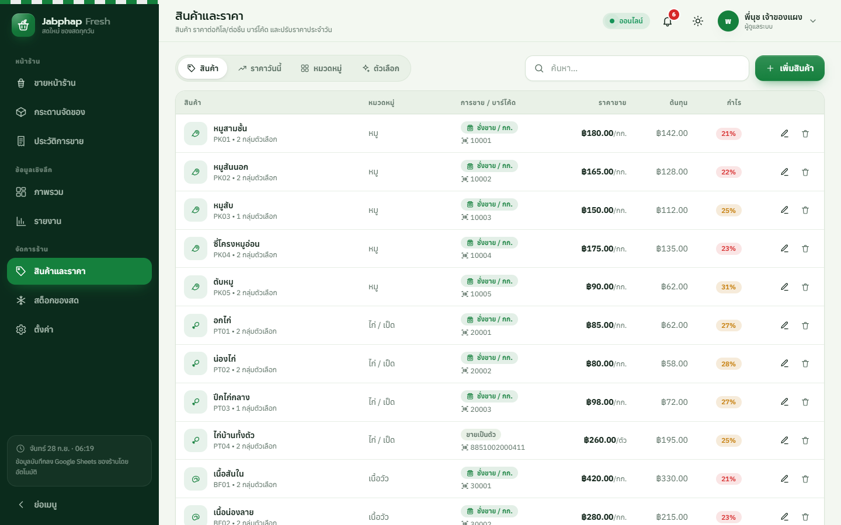Image resolution: width=841 pixels, height=525 pixels.
Task: Click barcode 8851002000411
Action: 498,447
